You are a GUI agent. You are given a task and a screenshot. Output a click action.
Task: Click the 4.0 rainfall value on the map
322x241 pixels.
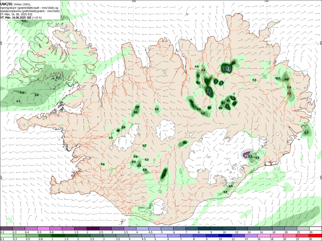[228, 107]
